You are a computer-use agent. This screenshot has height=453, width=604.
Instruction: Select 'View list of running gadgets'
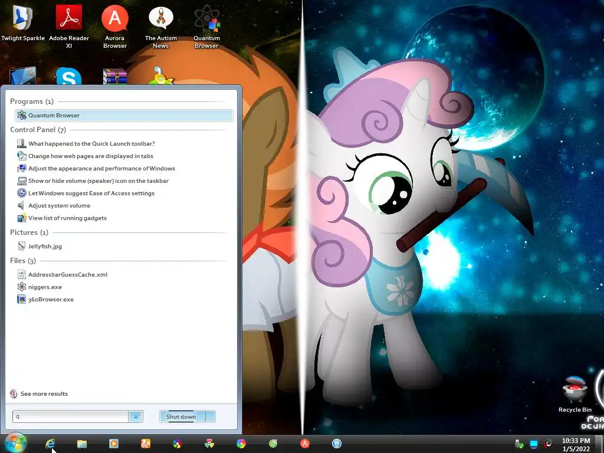click(61, 218)
